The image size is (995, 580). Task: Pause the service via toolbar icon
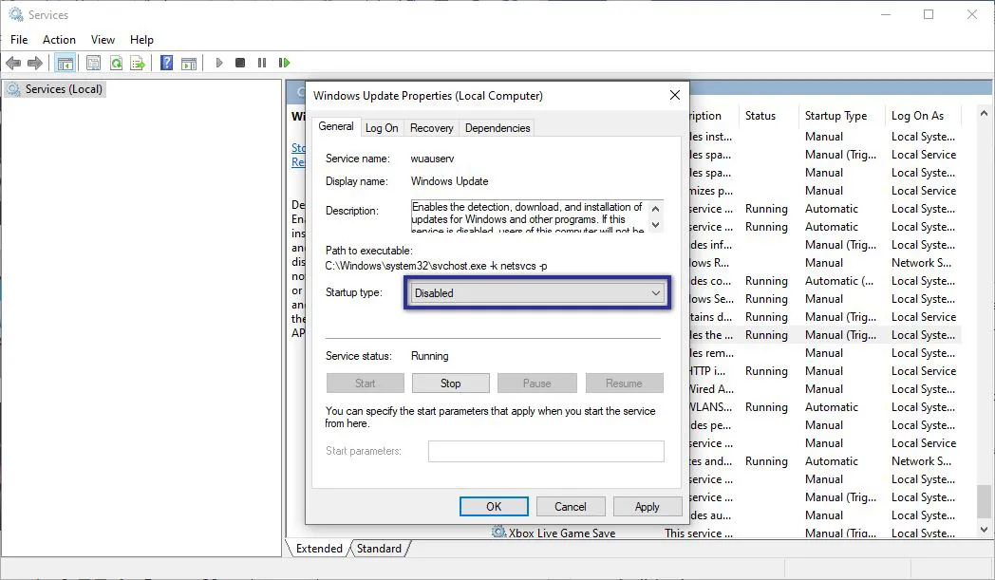click(x=263, y=63)
